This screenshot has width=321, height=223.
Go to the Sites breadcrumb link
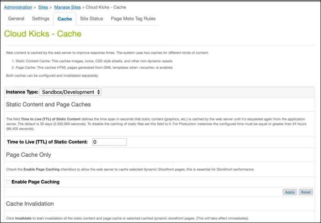coord(43,7)
